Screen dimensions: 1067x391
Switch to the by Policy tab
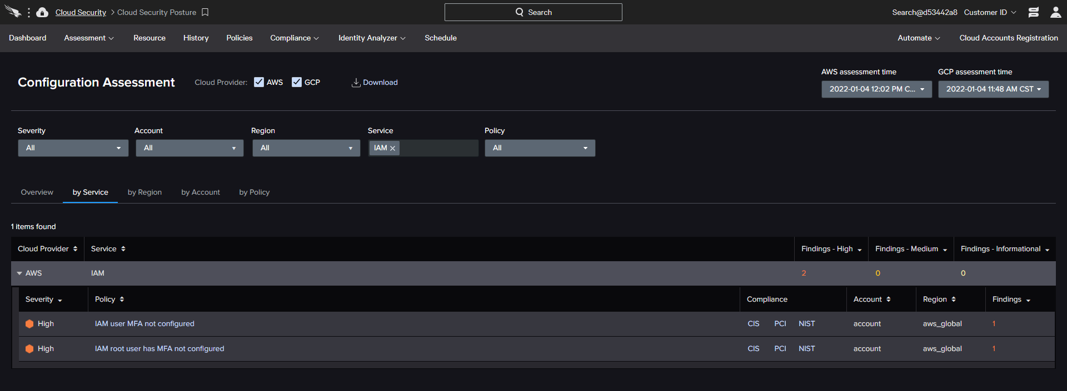[x=255, y=192]
